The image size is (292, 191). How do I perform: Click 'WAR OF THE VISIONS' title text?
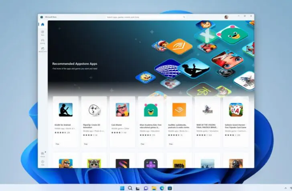[207, 126]
